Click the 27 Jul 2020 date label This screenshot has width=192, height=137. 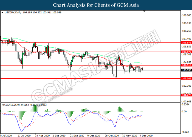tap(24, 136)
